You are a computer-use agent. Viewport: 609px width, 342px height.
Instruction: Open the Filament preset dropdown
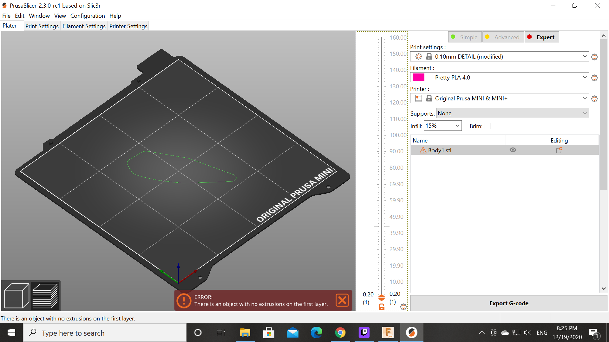pos(500,78)
